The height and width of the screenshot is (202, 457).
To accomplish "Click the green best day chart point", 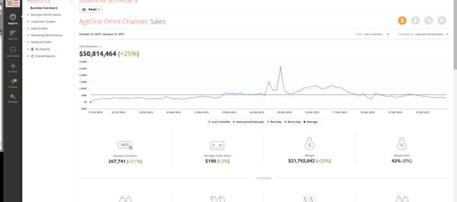I will tap(280, 68).
